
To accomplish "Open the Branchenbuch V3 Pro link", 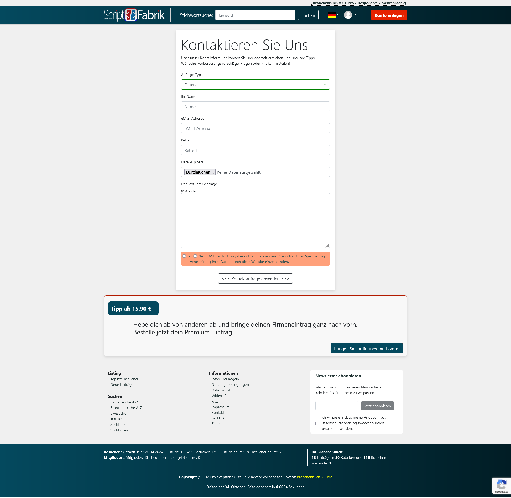I will tap(315, 477).
